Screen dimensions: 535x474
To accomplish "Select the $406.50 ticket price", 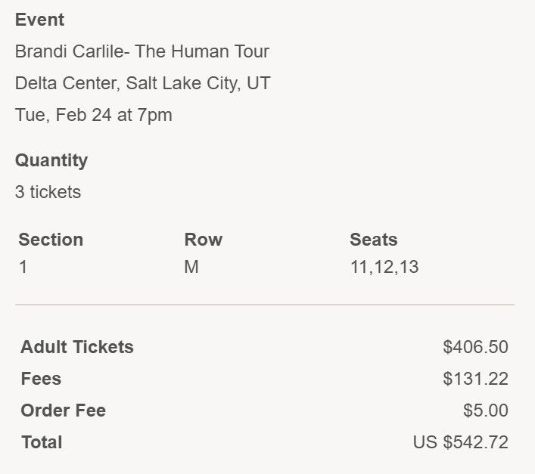I will tap(475, 347).
